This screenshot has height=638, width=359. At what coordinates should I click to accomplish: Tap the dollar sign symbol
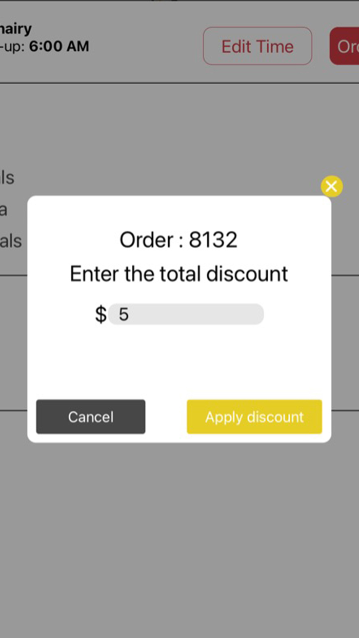(99, 314)
